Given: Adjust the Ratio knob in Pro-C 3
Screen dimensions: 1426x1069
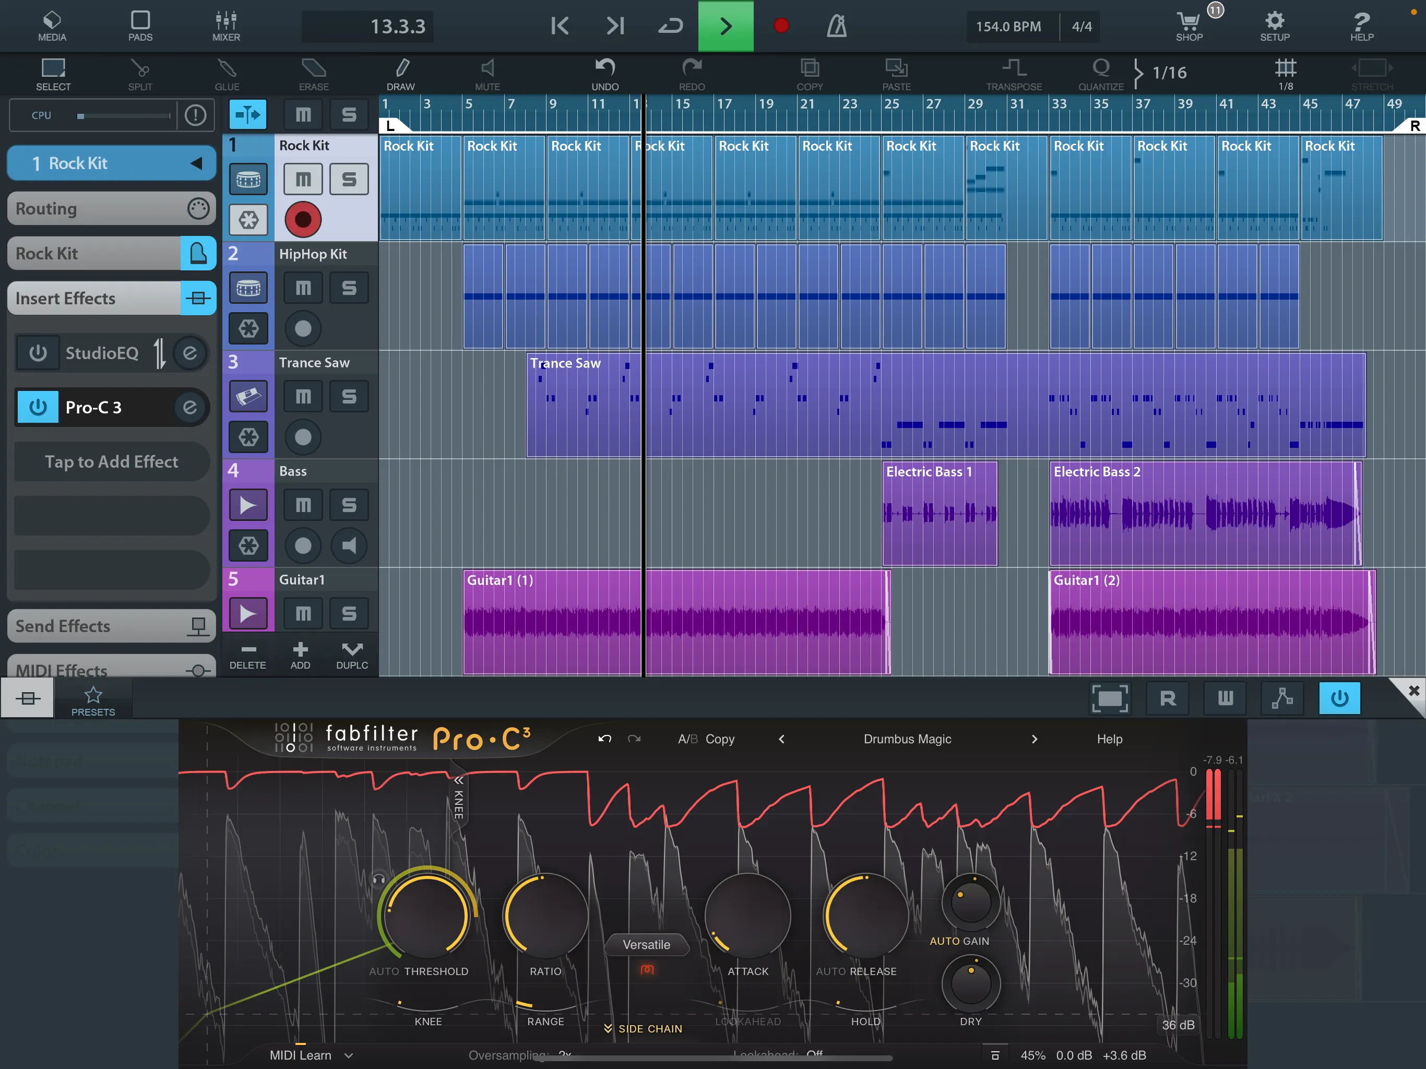Looking at the screenshot, I should 545,916.
